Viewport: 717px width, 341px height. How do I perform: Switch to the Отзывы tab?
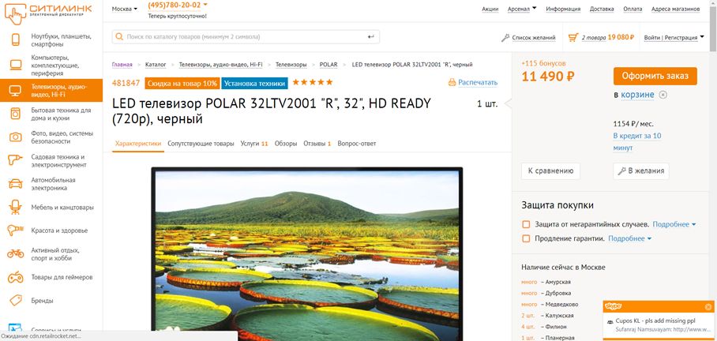[317, 144]
